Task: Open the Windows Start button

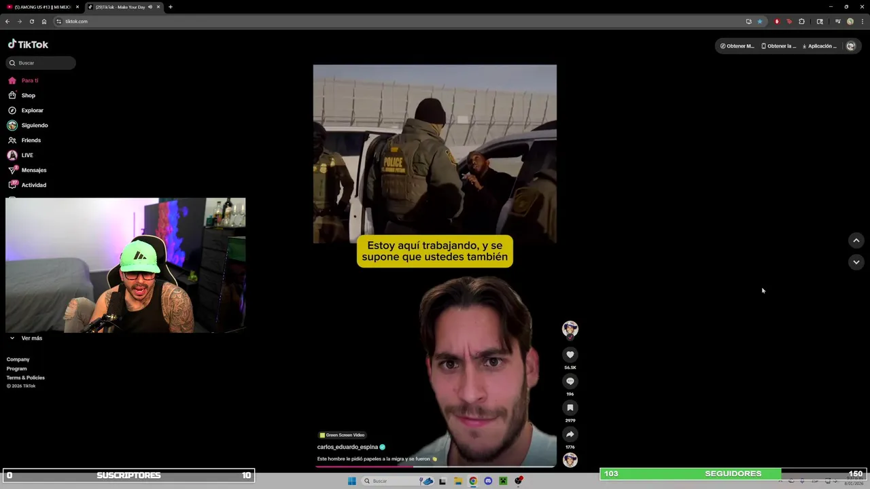Action: [x=352, y=481]
